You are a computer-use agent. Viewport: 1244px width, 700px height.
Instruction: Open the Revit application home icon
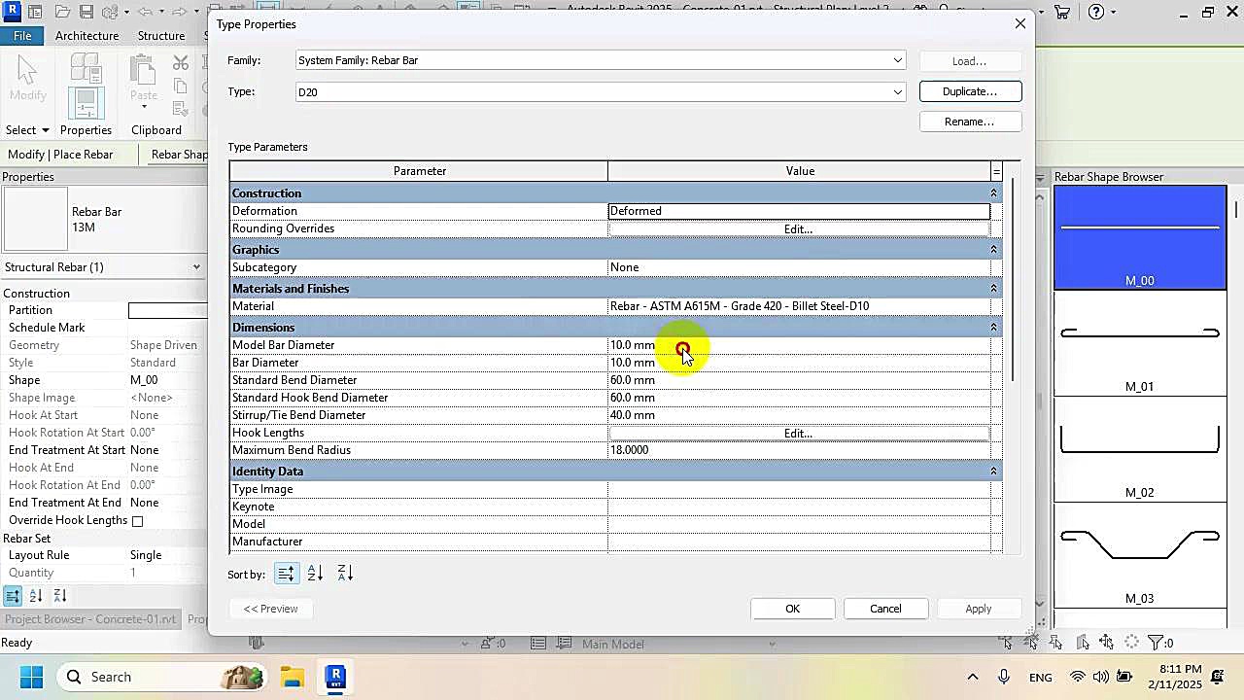click(x=12, y=12)
